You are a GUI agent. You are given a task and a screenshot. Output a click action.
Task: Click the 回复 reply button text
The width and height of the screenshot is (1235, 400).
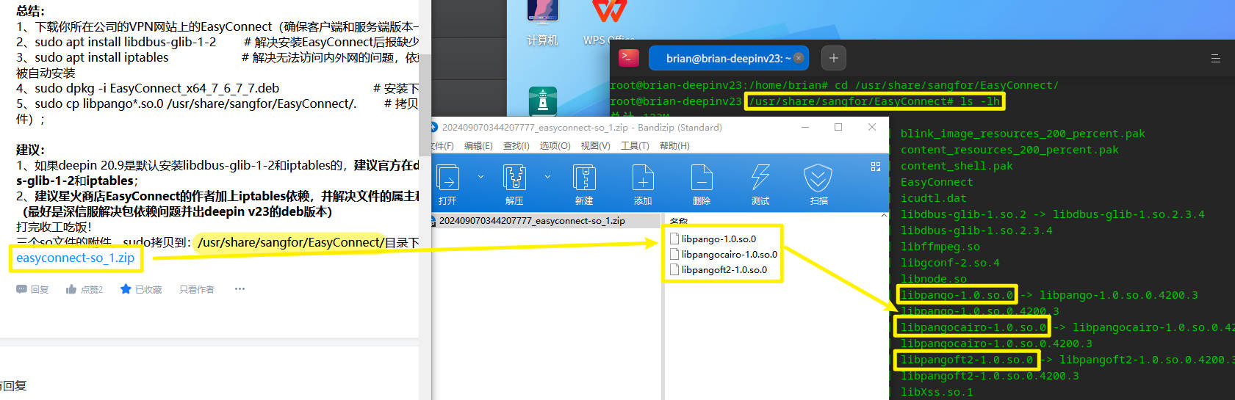pyautogui.click(x=40, y=290)
